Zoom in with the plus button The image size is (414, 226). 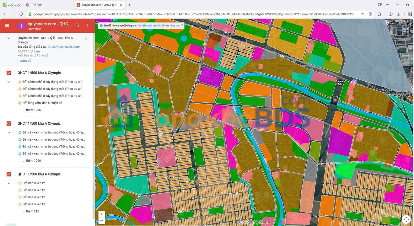[101, 214]
